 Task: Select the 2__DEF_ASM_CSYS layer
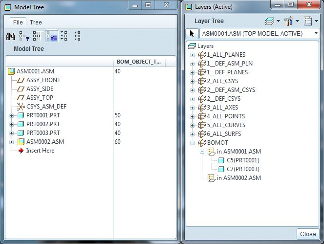coord(231,90)
